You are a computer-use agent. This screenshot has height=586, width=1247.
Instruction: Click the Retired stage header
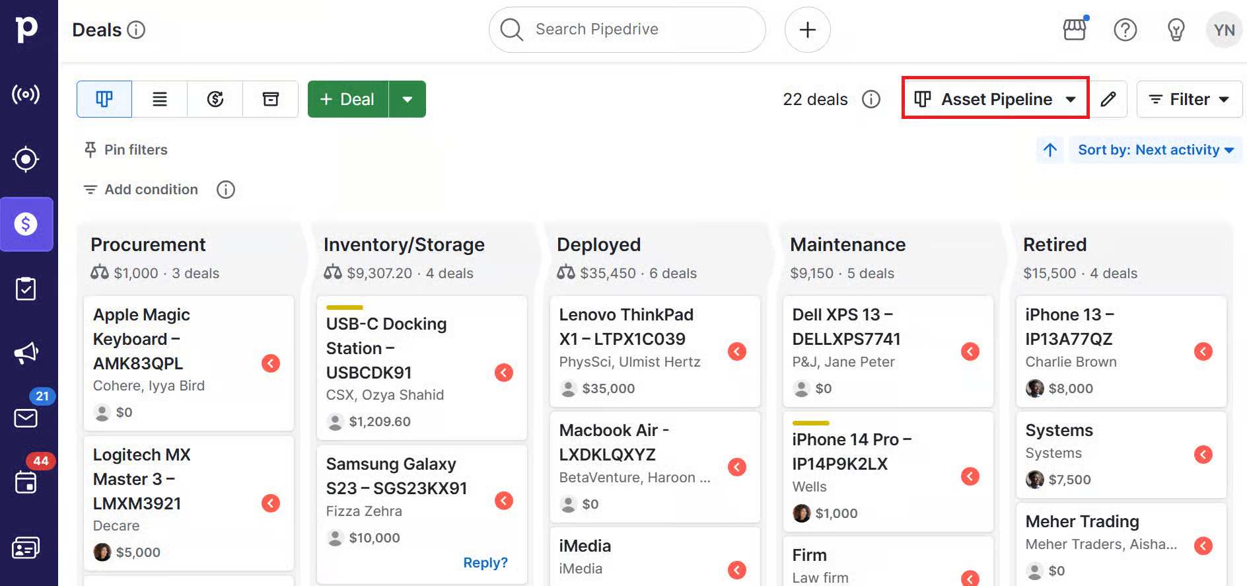(1055, 244)
